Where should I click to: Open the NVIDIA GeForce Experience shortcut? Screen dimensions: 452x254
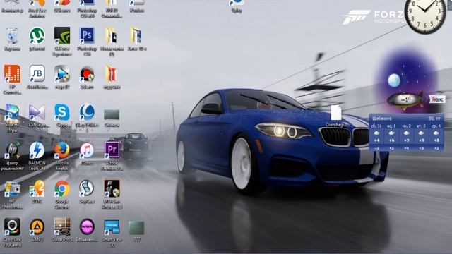pyautogui.click(x=62, y=36)
